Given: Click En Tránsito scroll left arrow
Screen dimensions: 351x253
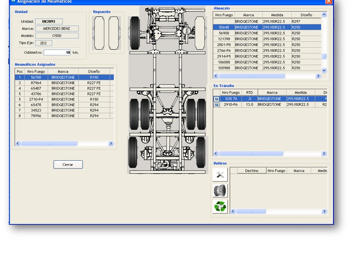Looking at the screenshot, I should click(216, 154).
